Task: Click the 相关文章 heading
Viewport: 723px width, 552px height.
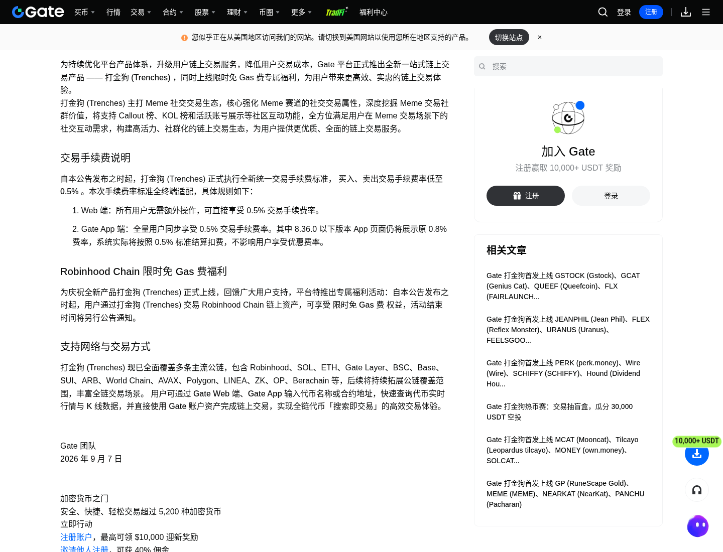Action: click(x=507, y=250)
